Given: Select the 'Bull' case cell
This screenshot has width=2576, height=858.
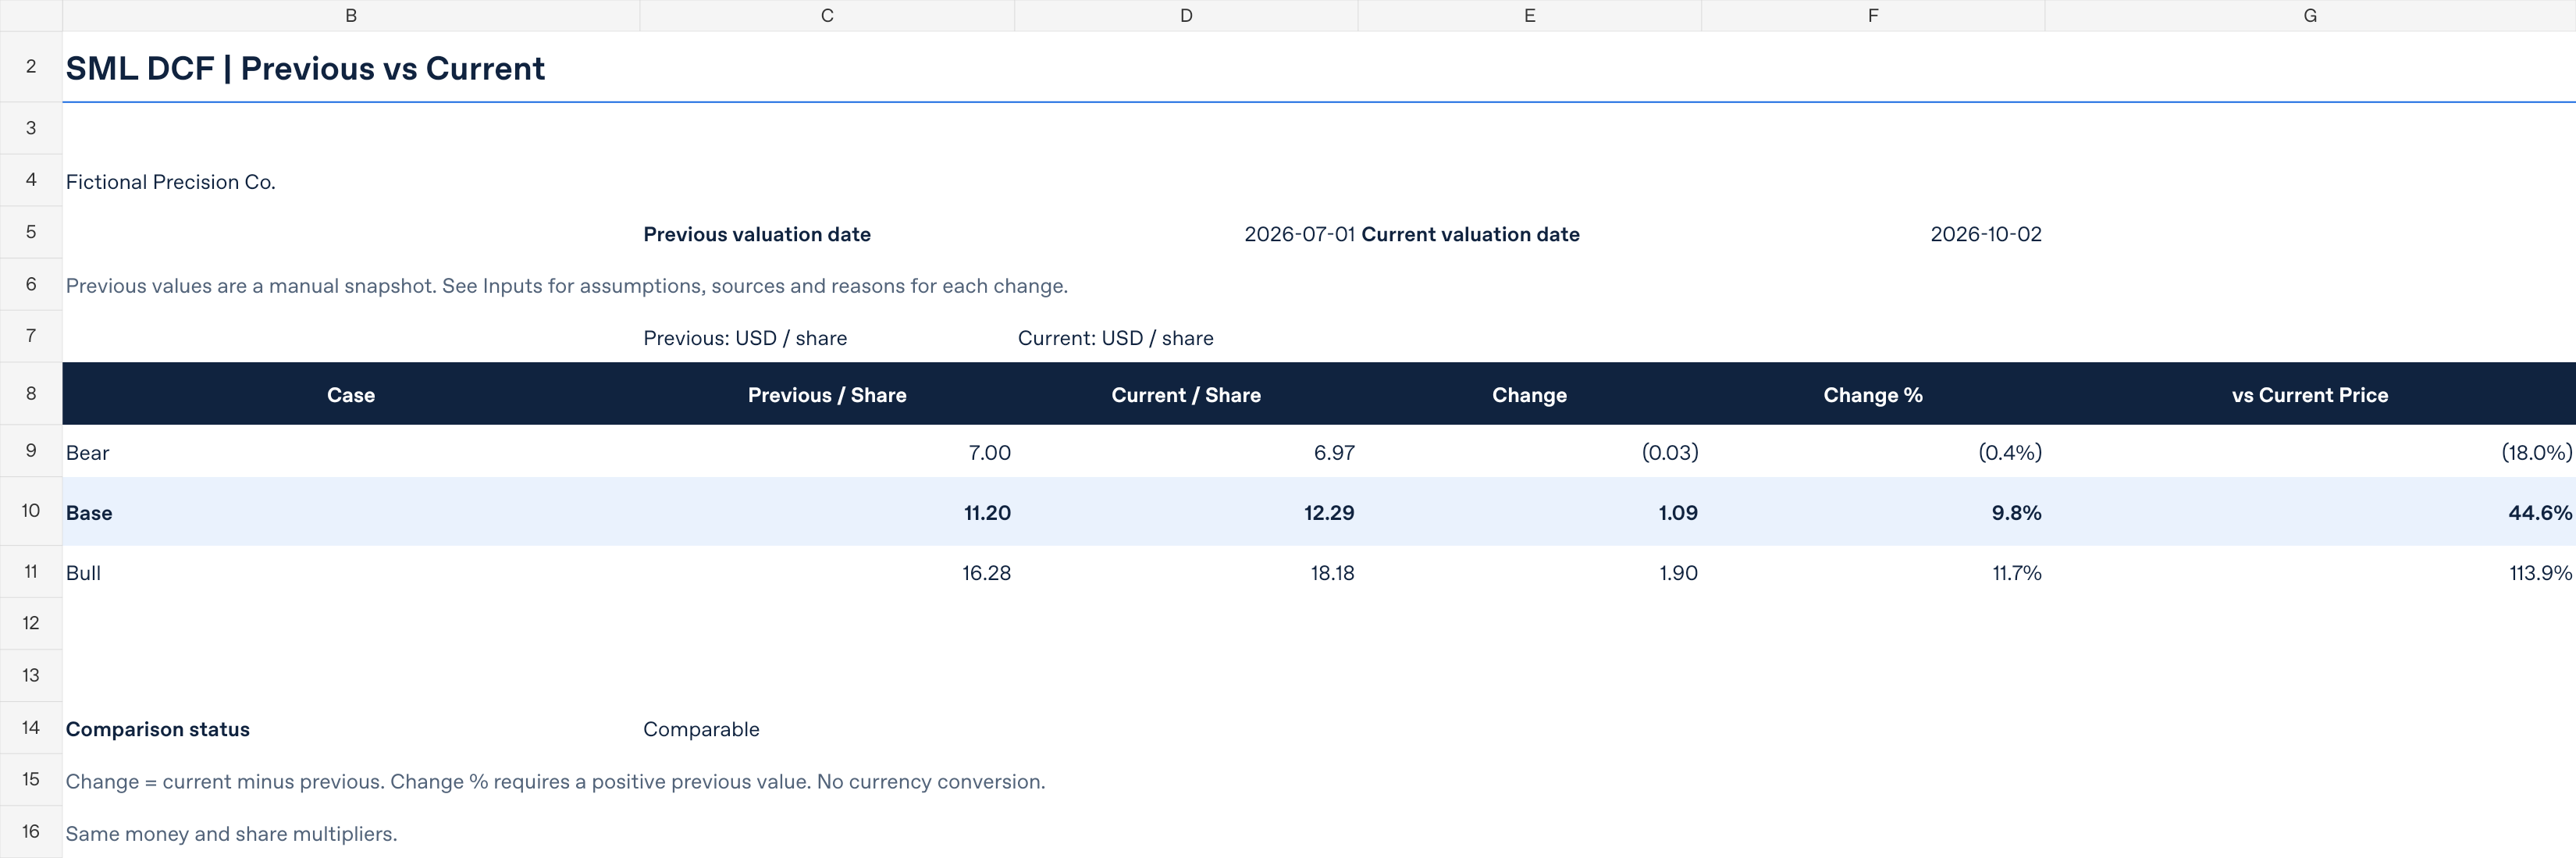Looking at the screenshot, I should pos(351,572).
